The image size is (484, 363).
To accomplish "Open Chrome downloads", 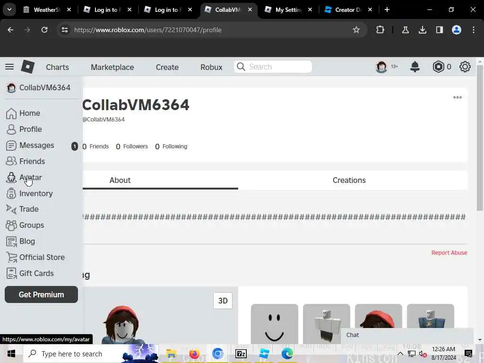I will (x=422, y=30).
